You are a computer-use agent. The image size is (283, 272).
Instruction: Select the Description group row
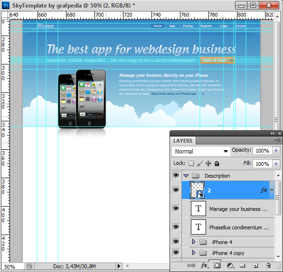[x=228, y=175]
